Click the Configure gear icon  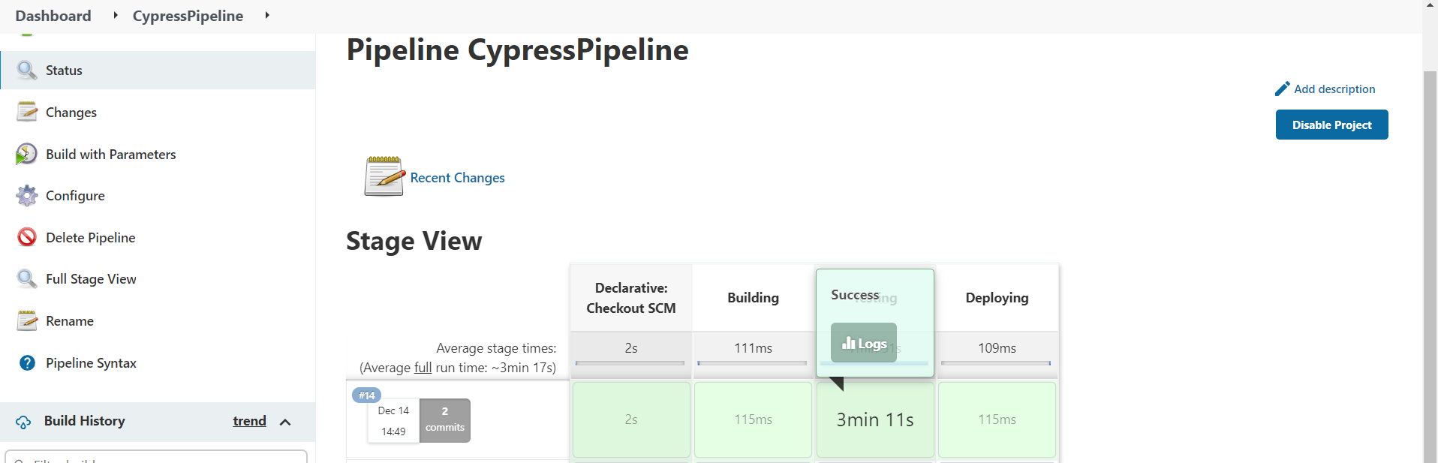coord(27,196)
